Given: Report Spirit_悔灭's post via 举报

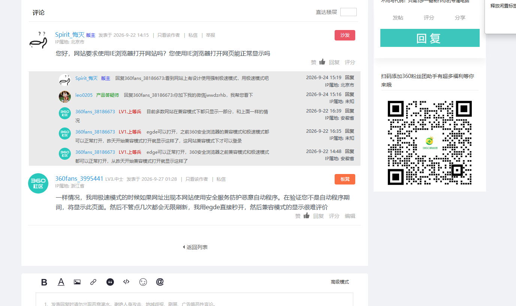Looking at the screenshot, I should coord(211,35).
